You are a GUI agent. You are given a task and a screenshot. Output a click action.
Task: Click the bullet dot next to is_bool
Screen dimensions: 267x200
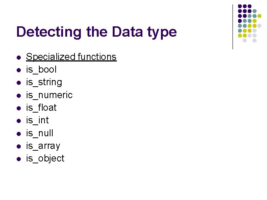coord(19,70)
